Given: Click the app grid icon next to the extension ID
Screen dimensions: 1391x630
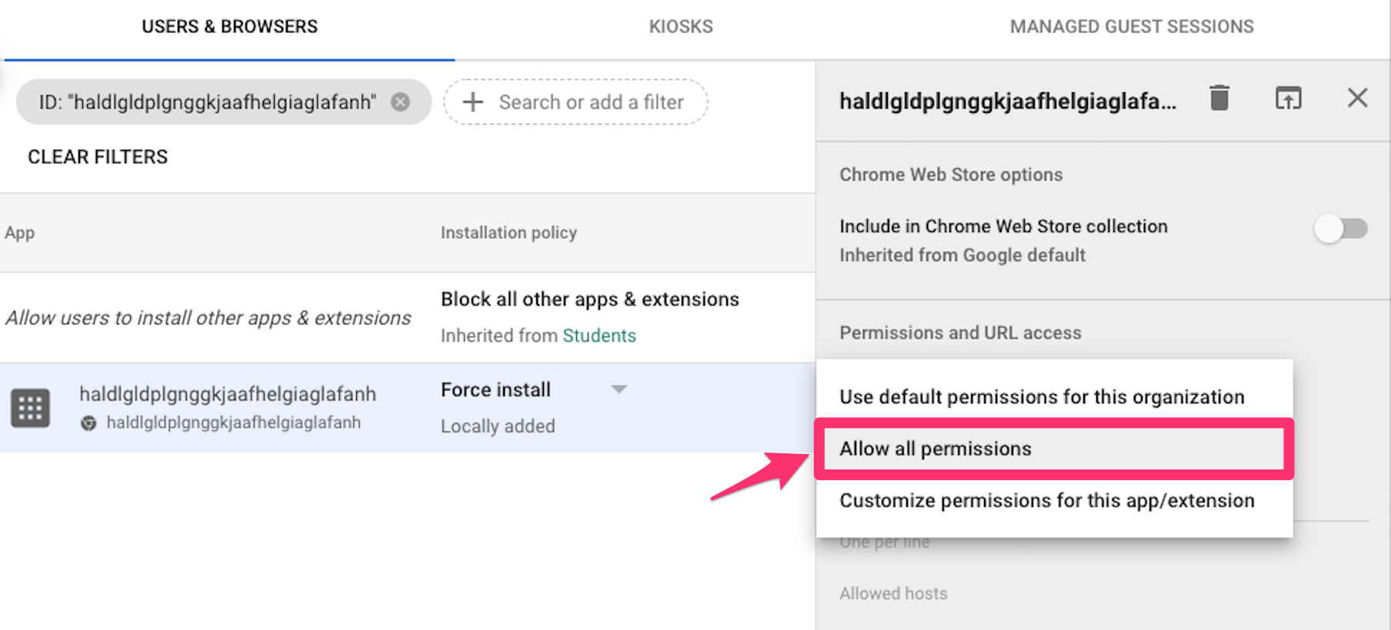Looking at the screenshot, I should pos(31,407).
